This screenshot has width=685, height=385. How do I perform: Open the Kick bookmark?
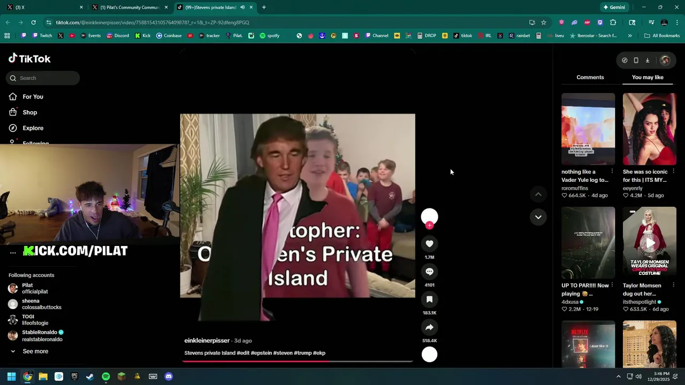(143, 36)
